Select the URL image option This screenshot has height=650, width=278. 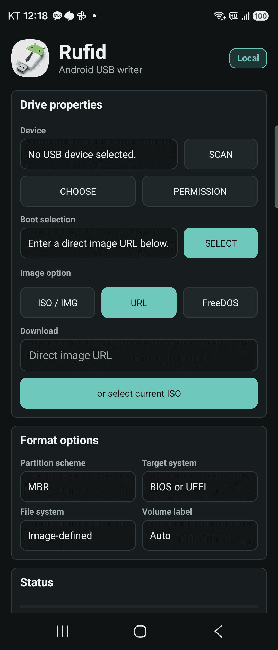[139, 303]
